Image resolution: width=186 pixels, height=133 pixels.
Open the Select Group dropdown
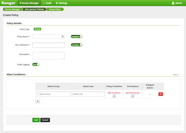point(54,94)
